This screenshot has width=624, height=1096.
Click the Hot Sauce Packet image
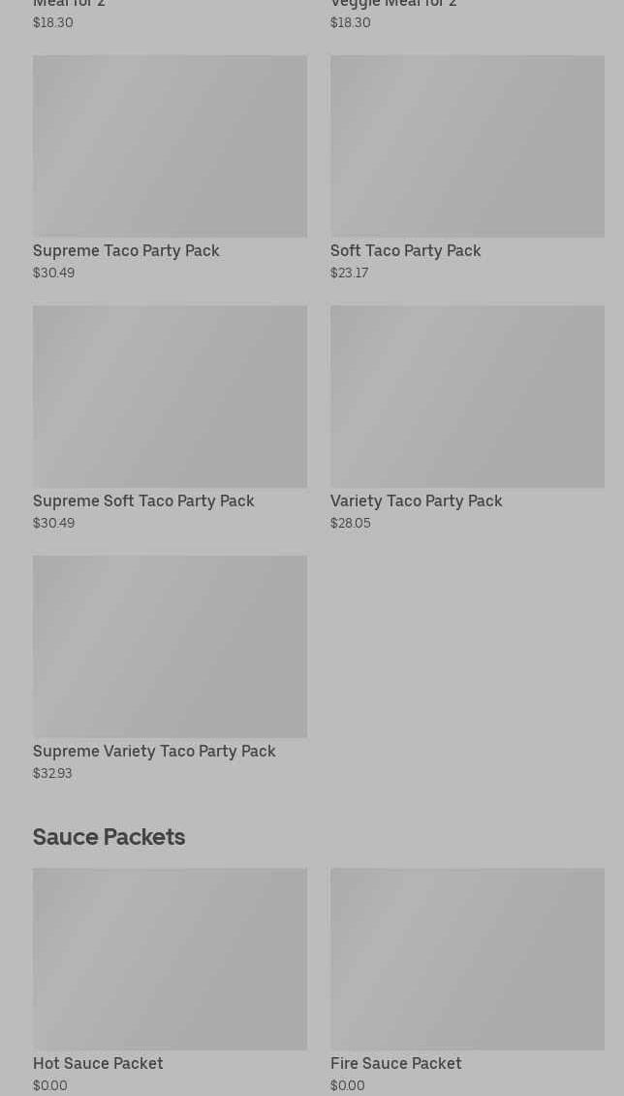(170, 959)
